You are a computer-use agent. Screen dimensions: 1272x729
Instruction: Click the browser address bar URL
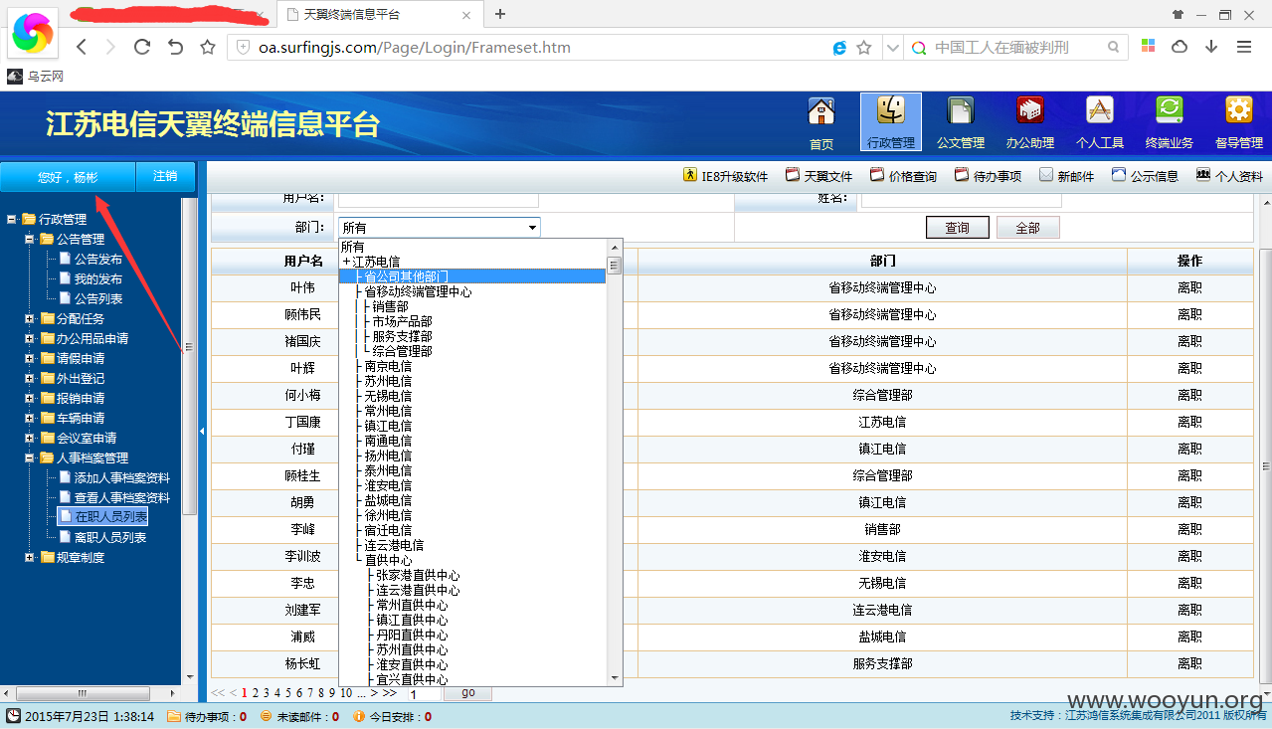click(415, 47)
